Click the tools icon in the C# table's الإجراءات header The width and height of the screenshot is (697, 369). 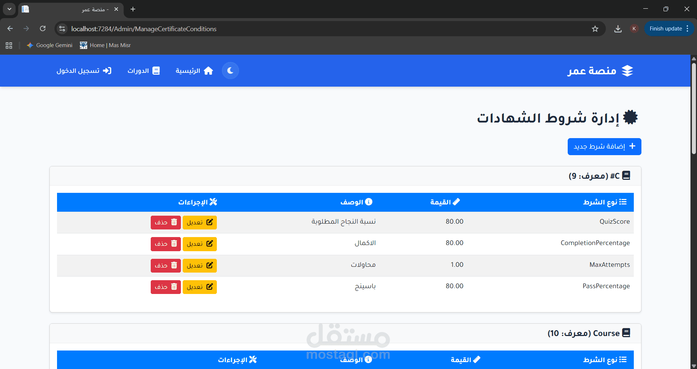[x=213, y=202]
